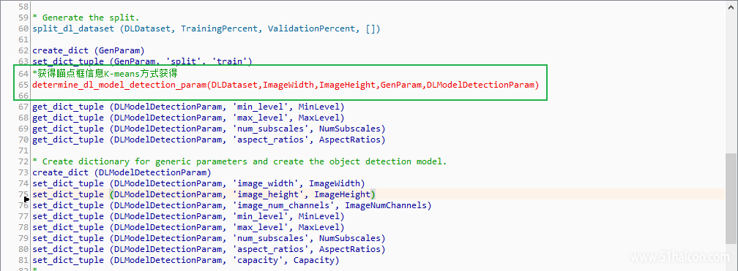The image size is (738, 271).
Task: Click the scrollbar track above the thumb
Action: [x=731, y=82]
